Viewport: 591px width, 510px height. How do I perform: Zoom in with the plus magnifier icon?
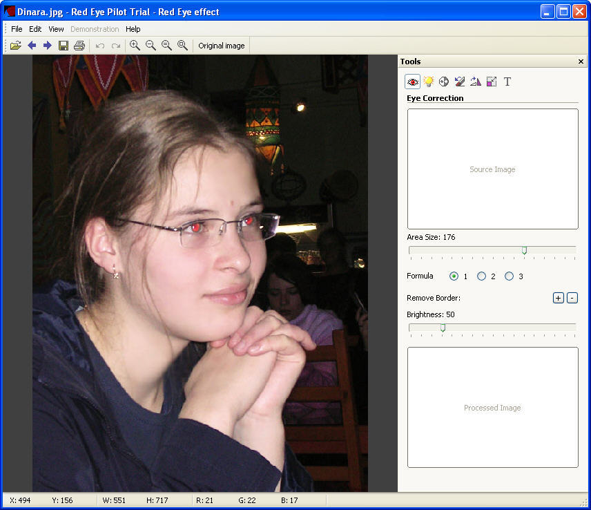point(135,46)
